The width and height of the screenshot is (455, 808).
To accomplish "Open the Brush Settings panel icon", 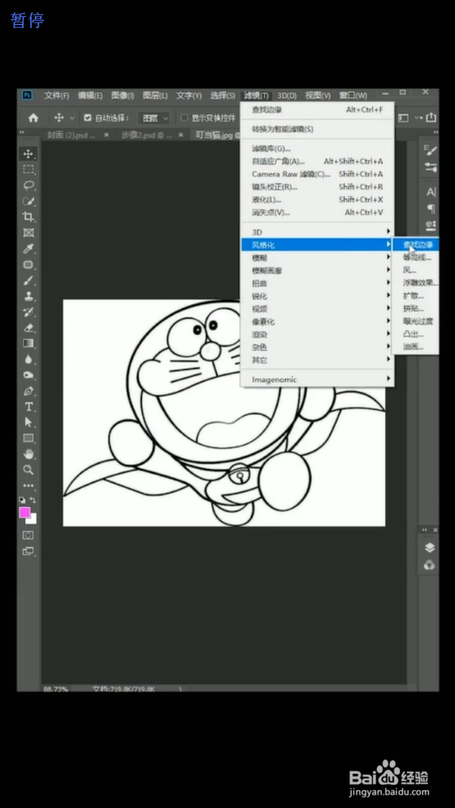I will tap(430, 150).
